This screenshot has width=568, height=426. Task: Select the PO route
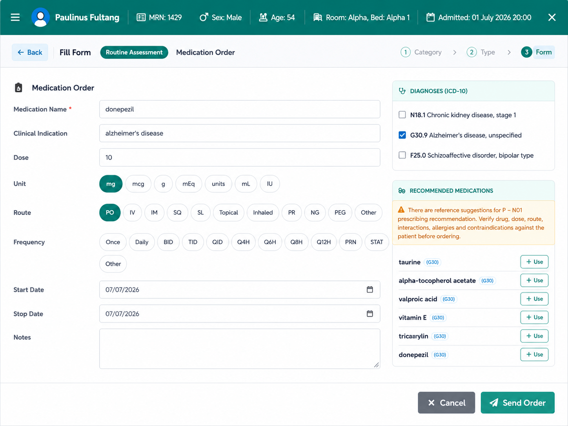(x=110, y=213)
